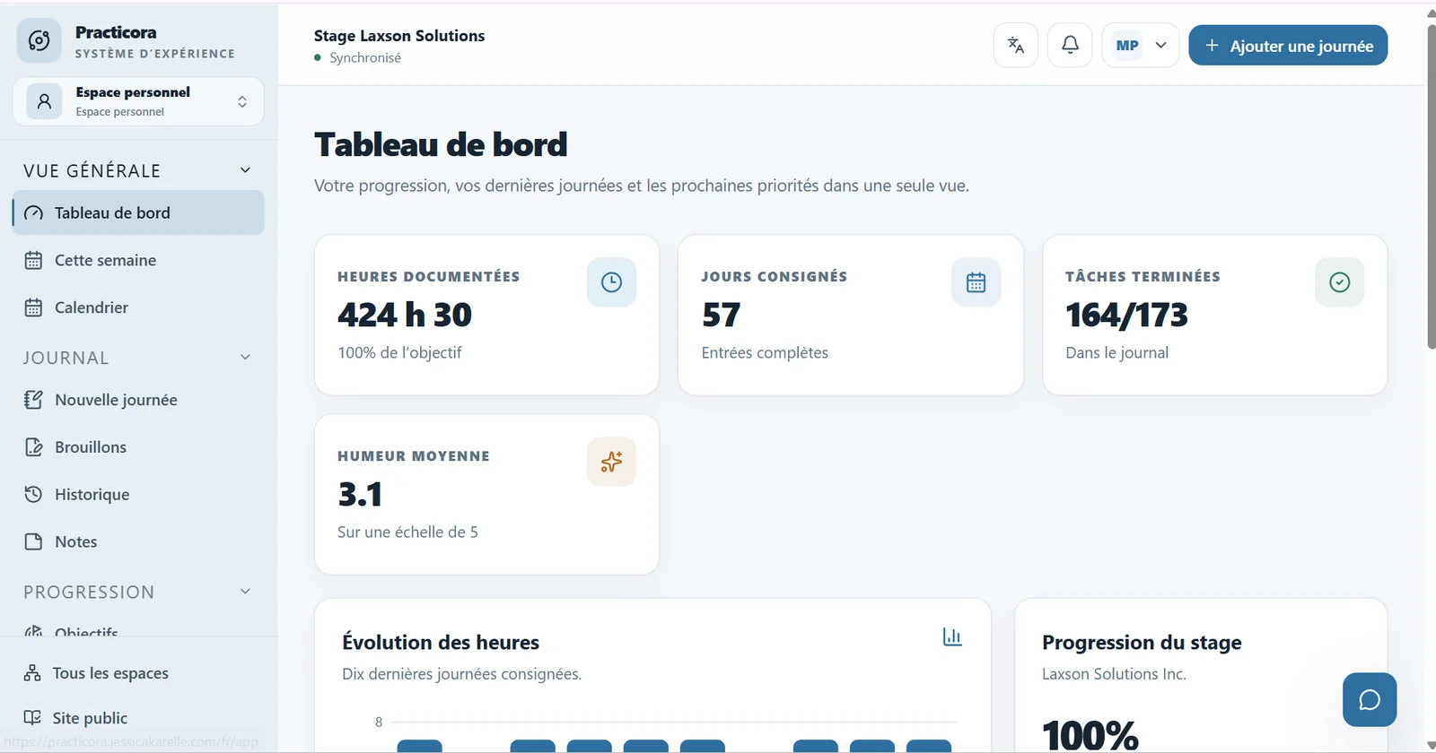Screen dimensions: 1436x753
Task: Click the Ajouter une journée button
Action: [1288, 45]
